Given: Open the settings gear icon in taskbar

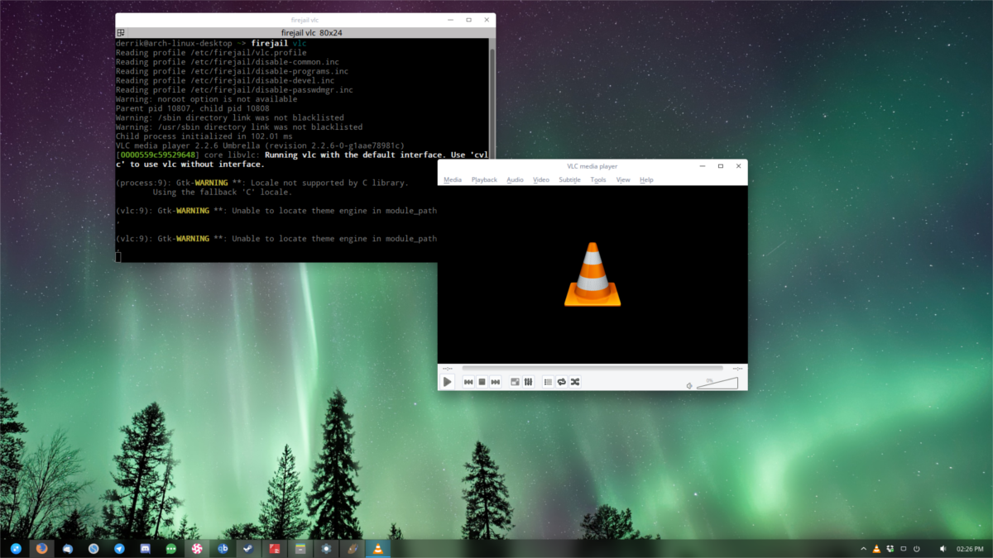Looking at the screenshot, I should [326, 548].
